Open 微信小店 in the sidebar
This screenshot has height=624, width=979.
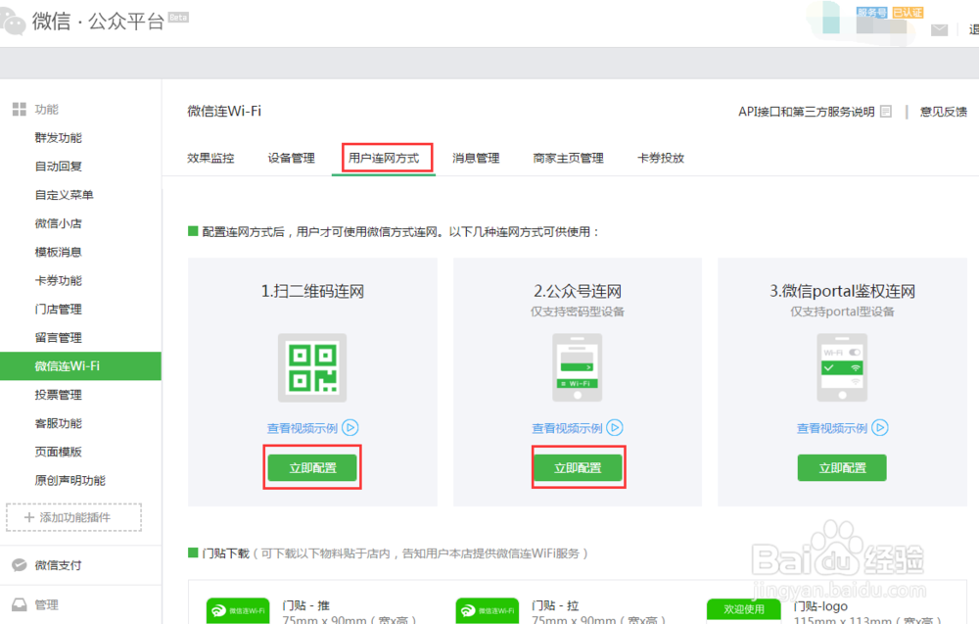[x=58, y=223]
